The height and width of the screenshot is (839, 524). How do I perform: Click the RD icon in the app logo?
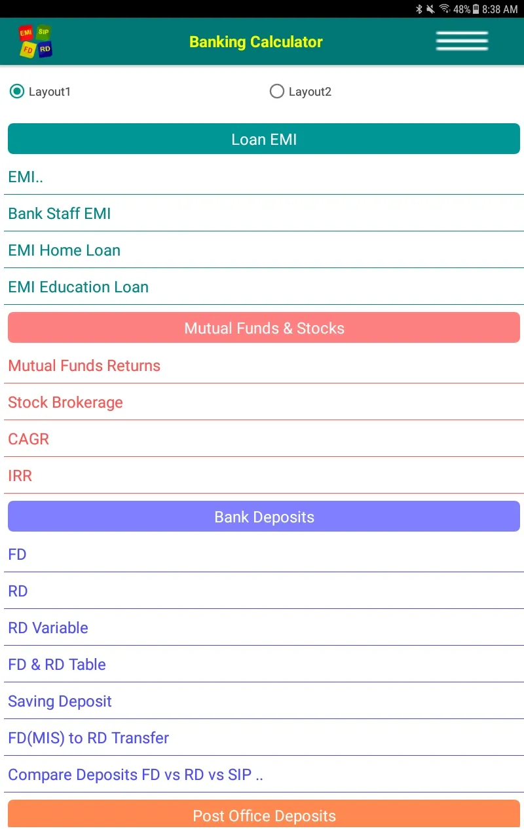tap(45, 49)
